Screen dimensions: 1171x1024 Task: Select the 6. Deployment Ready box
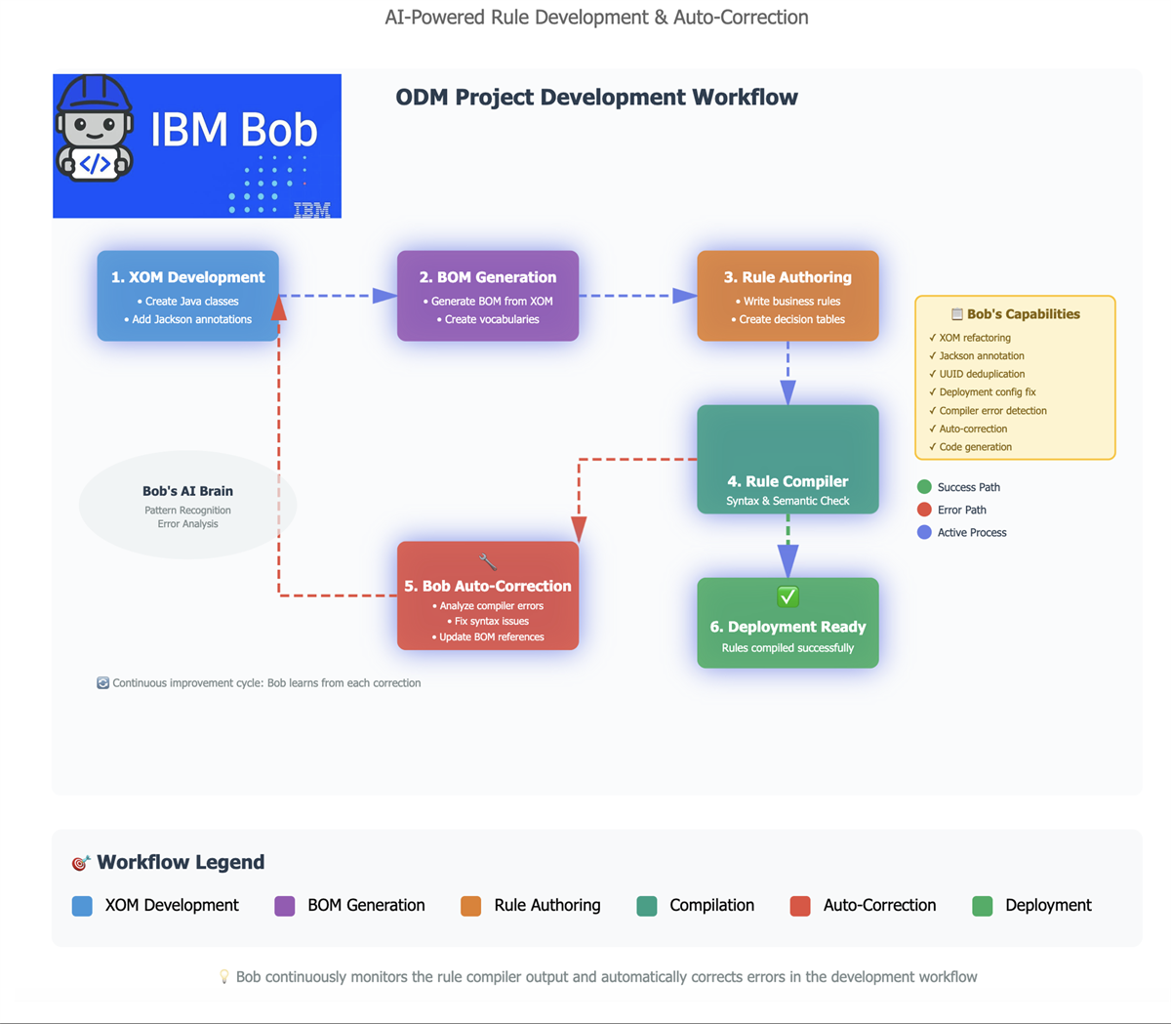(787, 623)
